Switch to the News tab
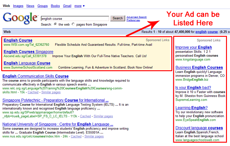The width and height of the screenshot is (230, 146). coord(30,6)
